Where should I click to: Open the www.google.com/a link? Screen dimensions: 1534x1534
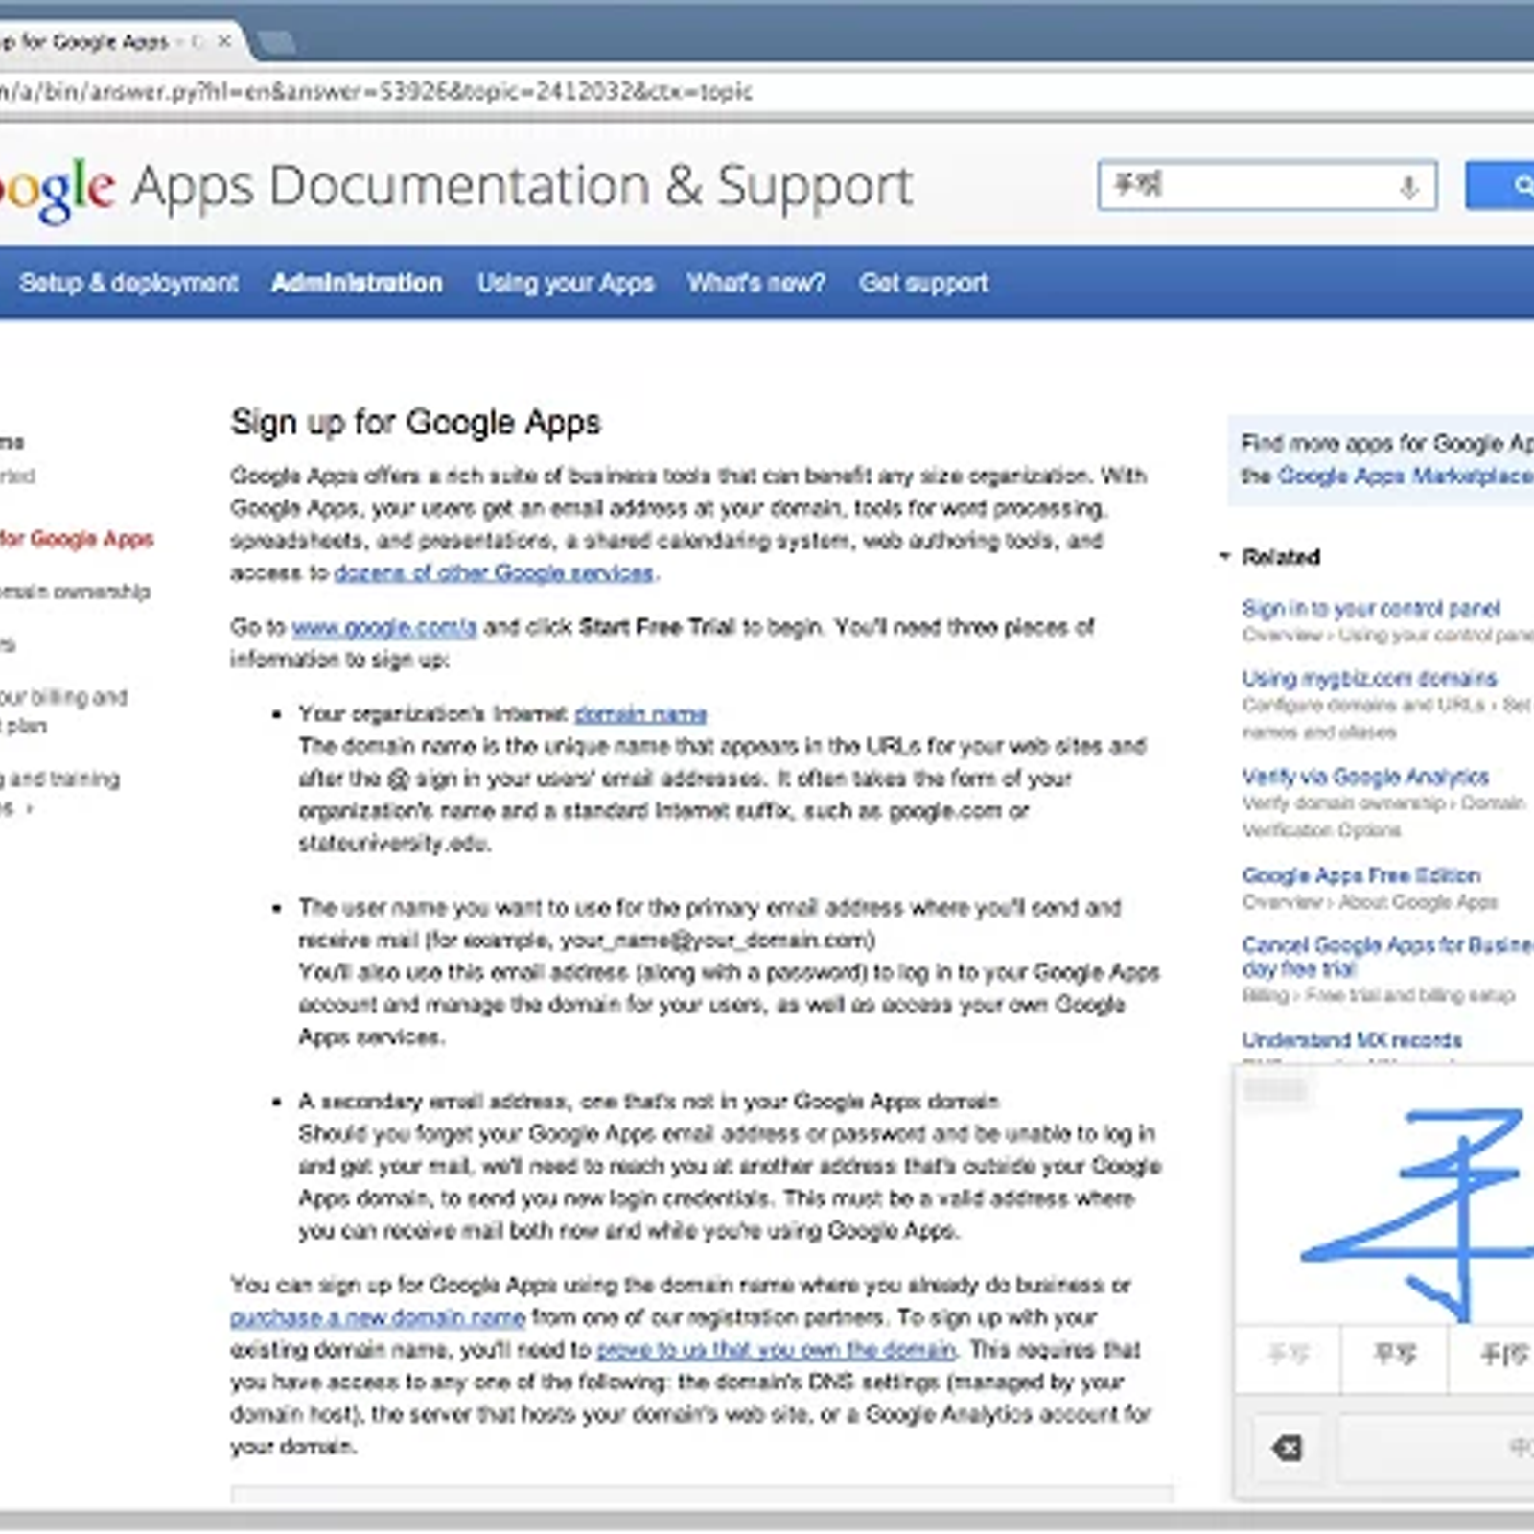(384, 627)
